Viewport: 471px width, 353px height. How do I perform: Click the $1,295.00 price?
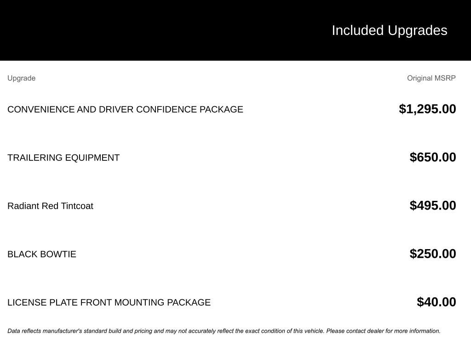click(427, 109)
